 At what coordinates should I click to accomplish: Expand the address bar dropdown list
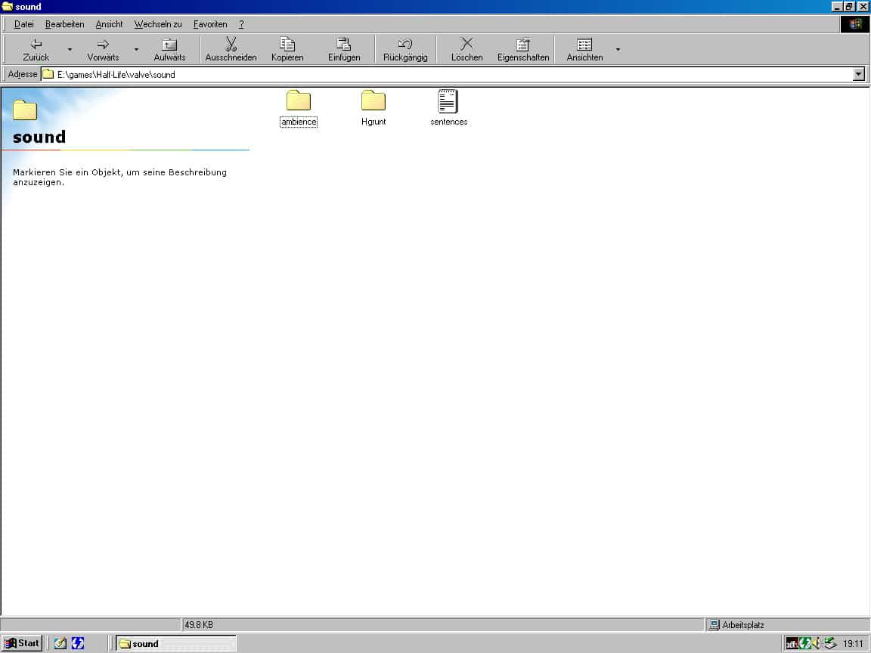pyautogui.click(x=859, y=74)
